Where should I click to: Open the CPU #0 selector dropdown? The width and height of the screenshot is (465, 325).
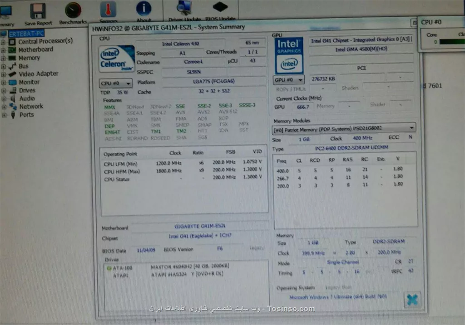[x=116, y=83]
